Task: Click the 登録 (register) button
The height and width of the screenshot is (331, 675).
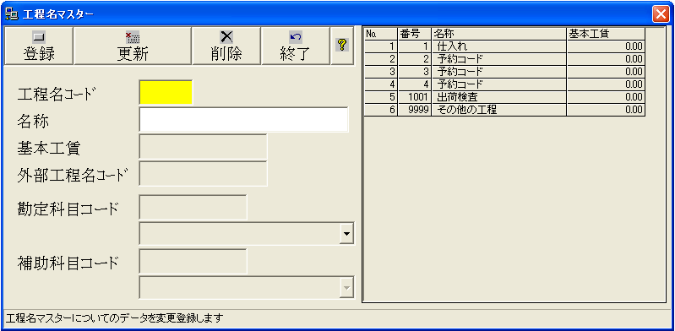Action: pyautogui.click(x=39, y=46)
